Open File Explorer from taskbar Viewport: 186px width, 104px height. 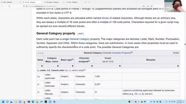click(37, 102)
